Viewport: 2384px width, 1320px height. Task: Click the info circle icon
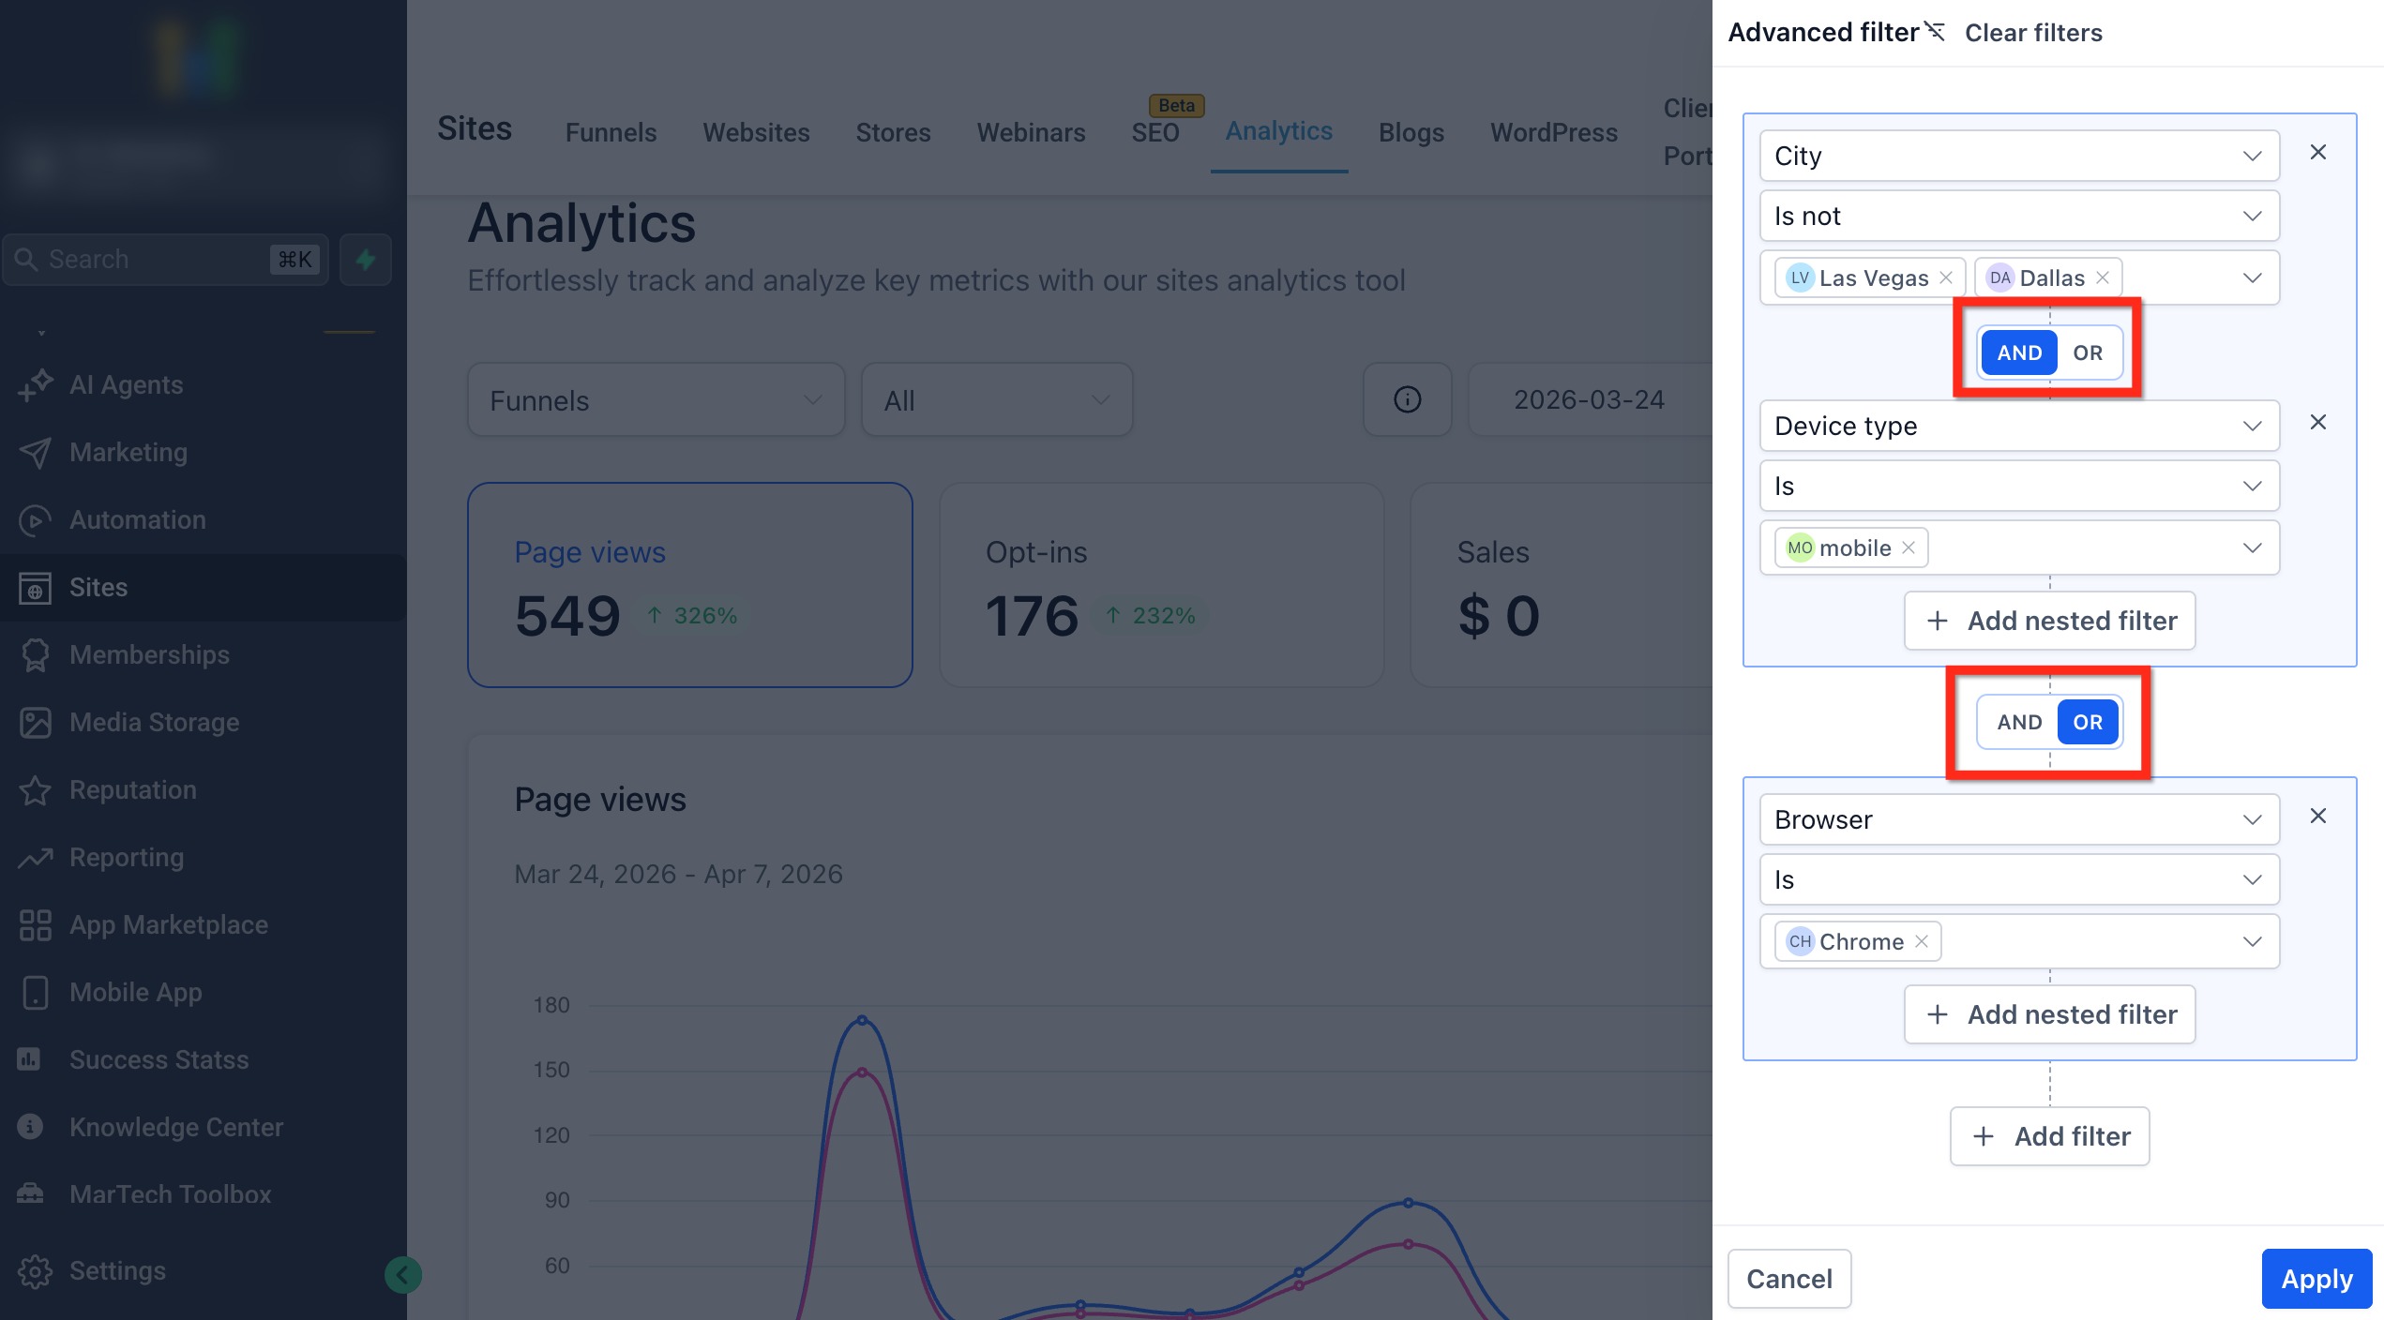tap(1407, 400)
